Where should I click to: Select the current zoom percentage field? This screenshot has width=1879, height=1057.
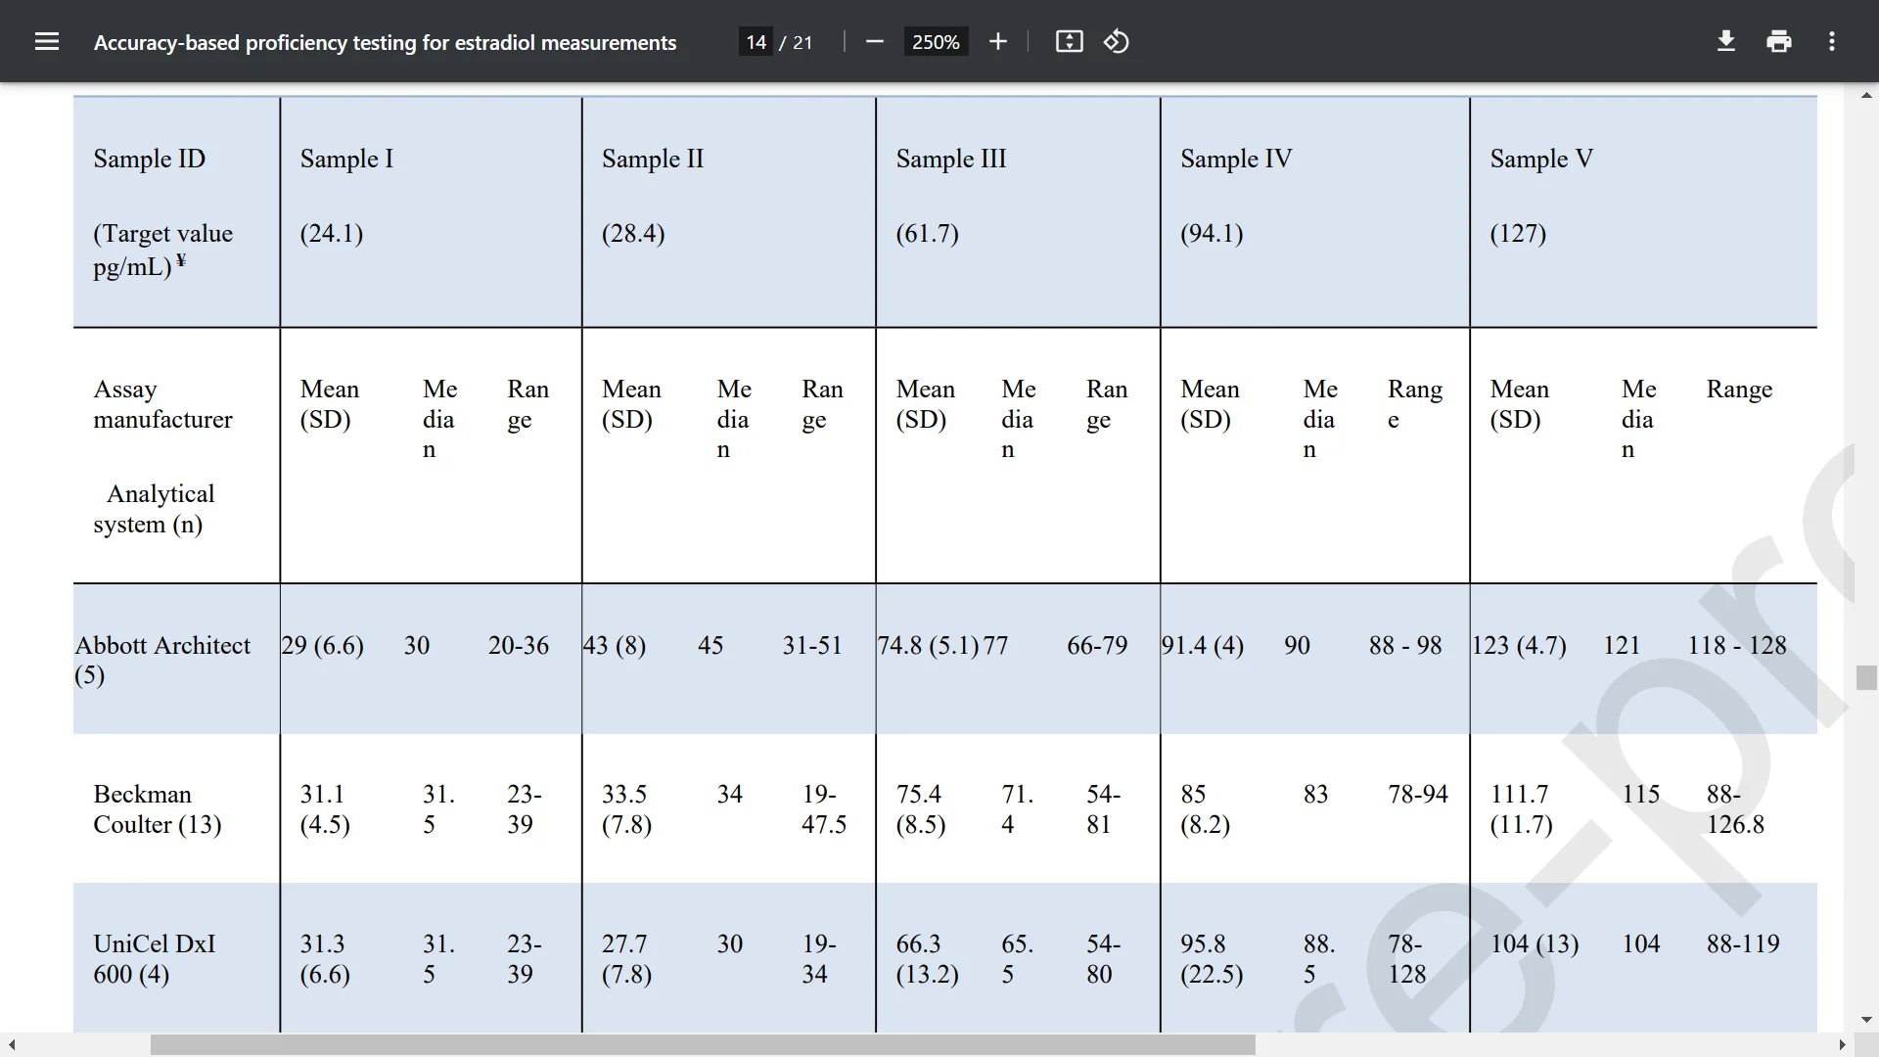point(936,41)
